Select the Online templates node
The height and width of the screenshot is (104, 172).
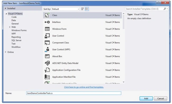11,52
